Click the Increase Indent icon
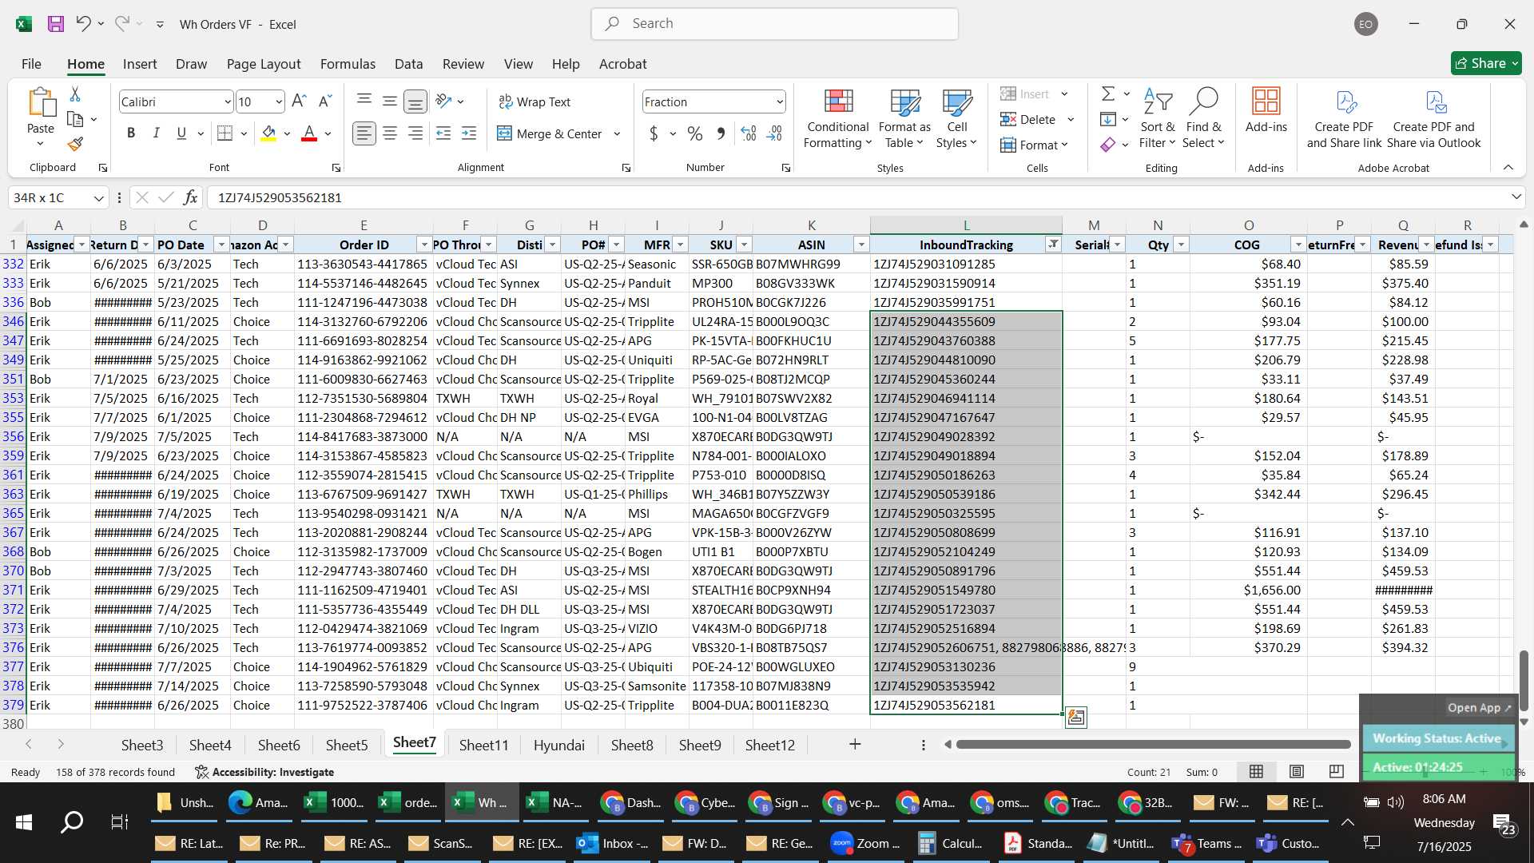 click(469, 133)
